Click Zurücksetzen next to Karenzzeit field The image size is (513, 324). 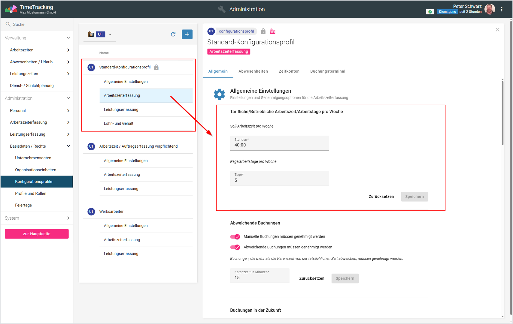tap(311, 278)
